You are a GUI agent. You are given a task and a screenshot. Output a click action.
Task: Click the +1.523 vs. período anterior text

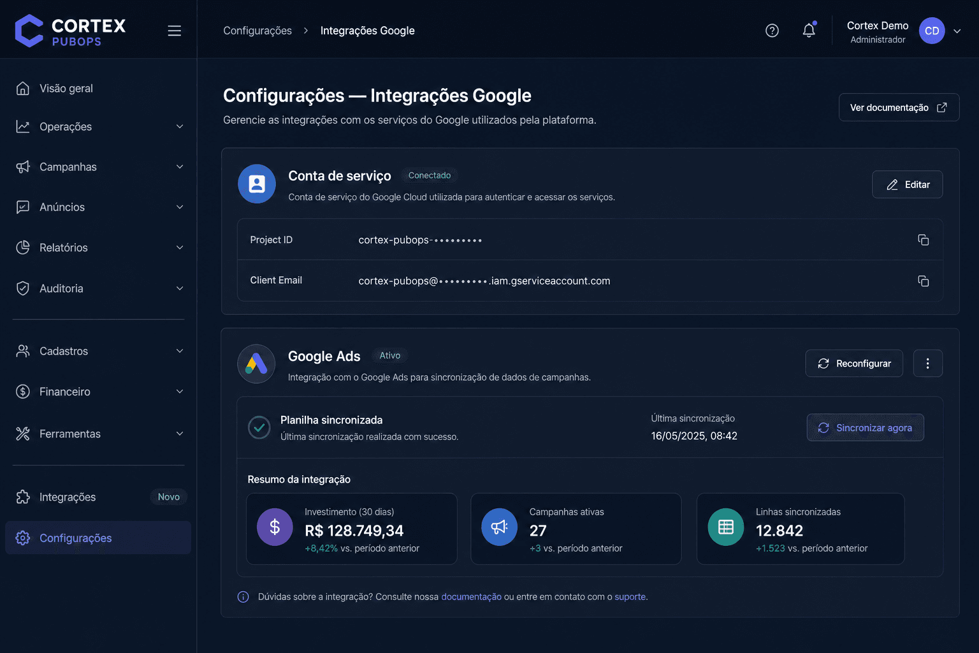click(811, 548)
